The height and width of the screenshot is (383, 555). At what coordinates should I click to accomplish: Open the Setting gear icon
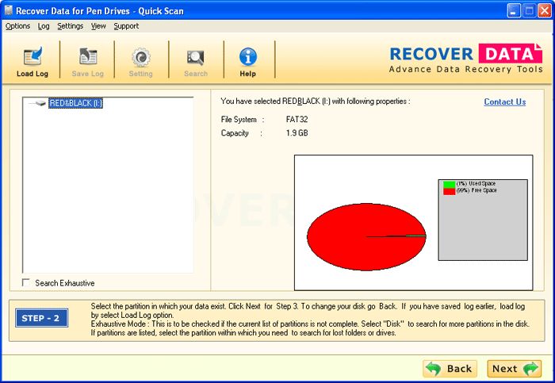(141, 57)
